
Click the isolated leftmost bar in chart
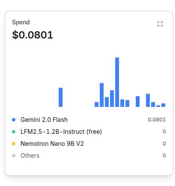coord(61,97)
